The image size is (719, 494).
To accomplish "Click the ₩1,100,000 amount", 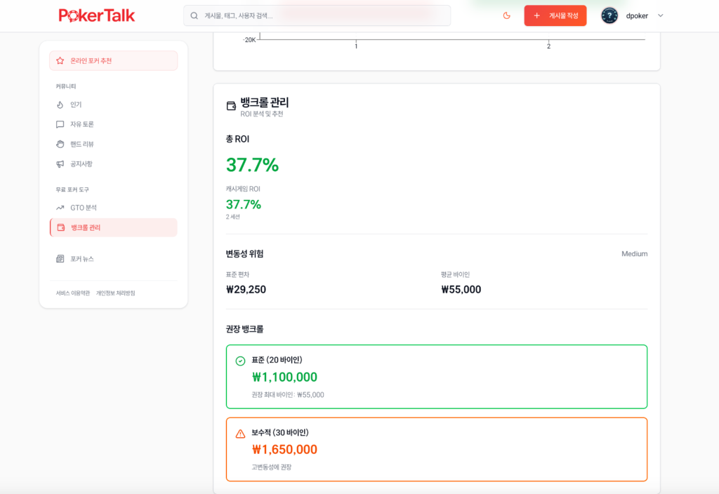I will 285,377.
